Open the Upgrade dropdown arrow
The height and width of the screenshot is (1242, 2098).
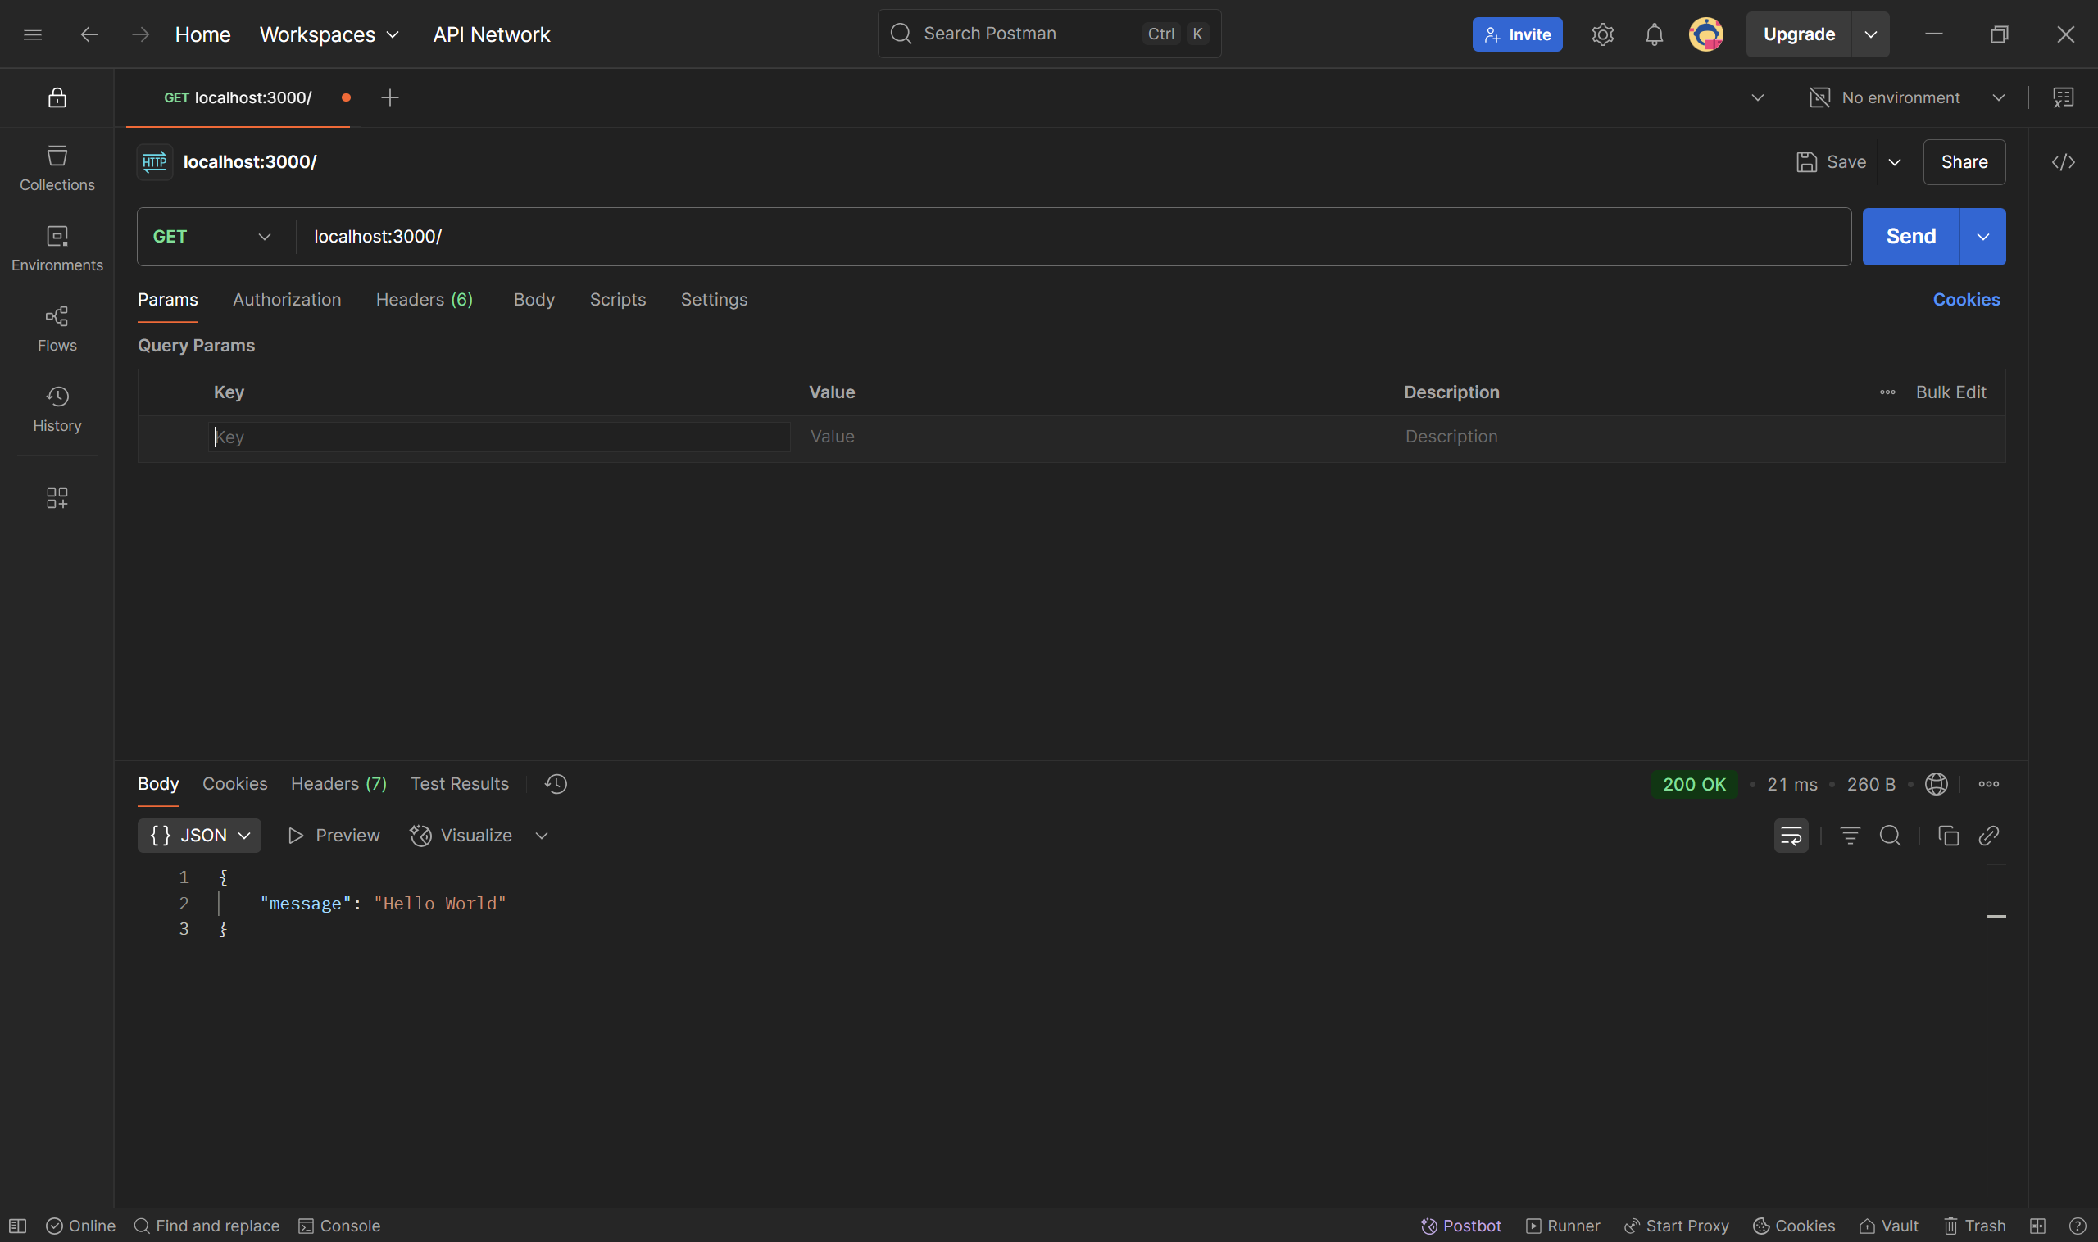(1870, 34)
